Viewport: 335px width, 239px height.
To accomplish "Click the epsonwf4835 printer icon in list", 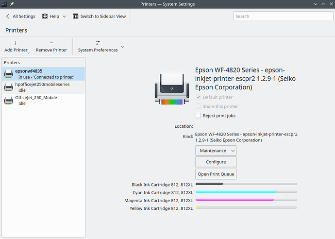I will [x=8, y=74].
